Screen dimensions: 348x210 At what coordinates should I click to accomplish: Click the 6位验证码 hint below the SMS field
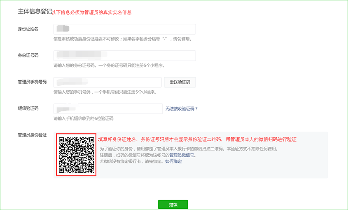click(83, 118)
